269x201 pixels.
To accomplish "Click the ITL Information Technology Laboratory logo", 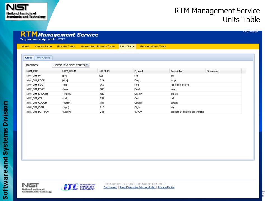I will click(x=78, y=187).
